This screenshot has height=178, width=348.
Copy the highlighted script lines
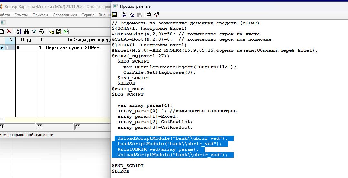131,15
